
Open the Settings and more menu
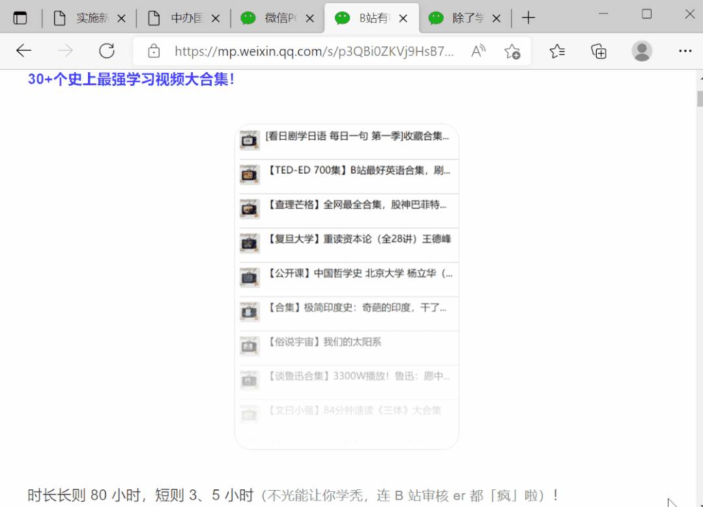click(685, 50)
